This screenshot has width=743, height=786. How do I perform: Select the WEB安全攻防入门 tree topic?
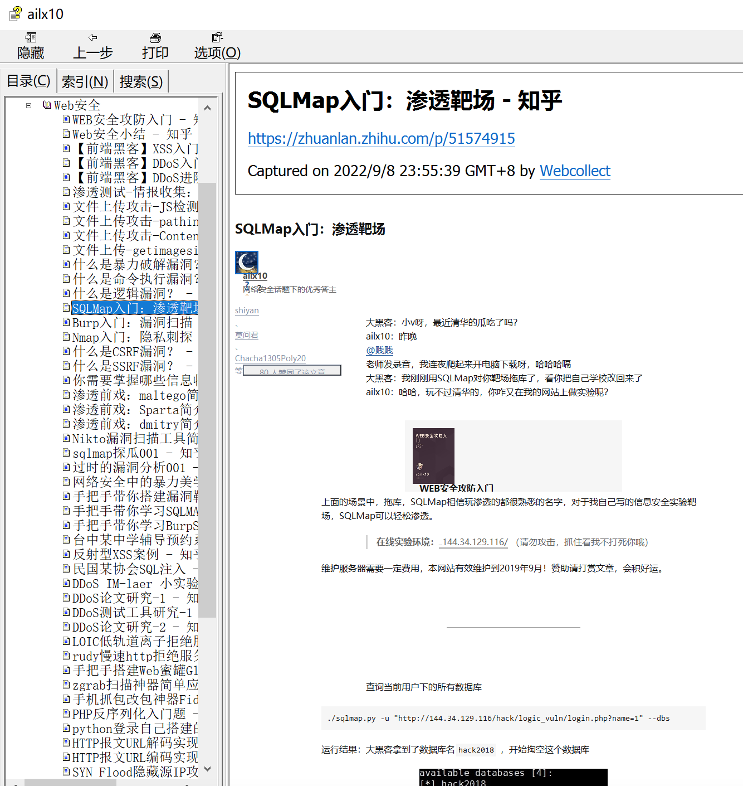click(x=134, y=119)
